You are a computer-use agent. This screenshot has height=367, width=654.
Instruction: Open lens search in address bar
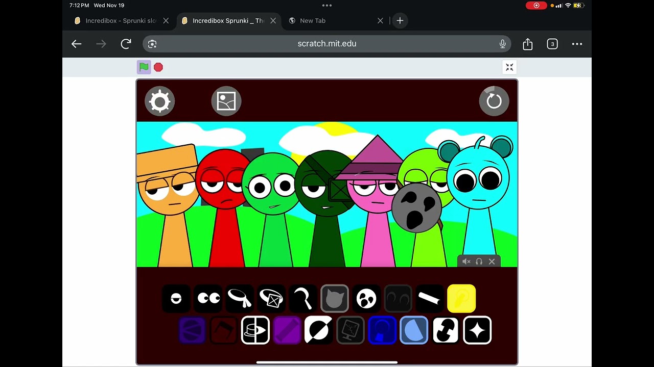click(x=152, y=44)
